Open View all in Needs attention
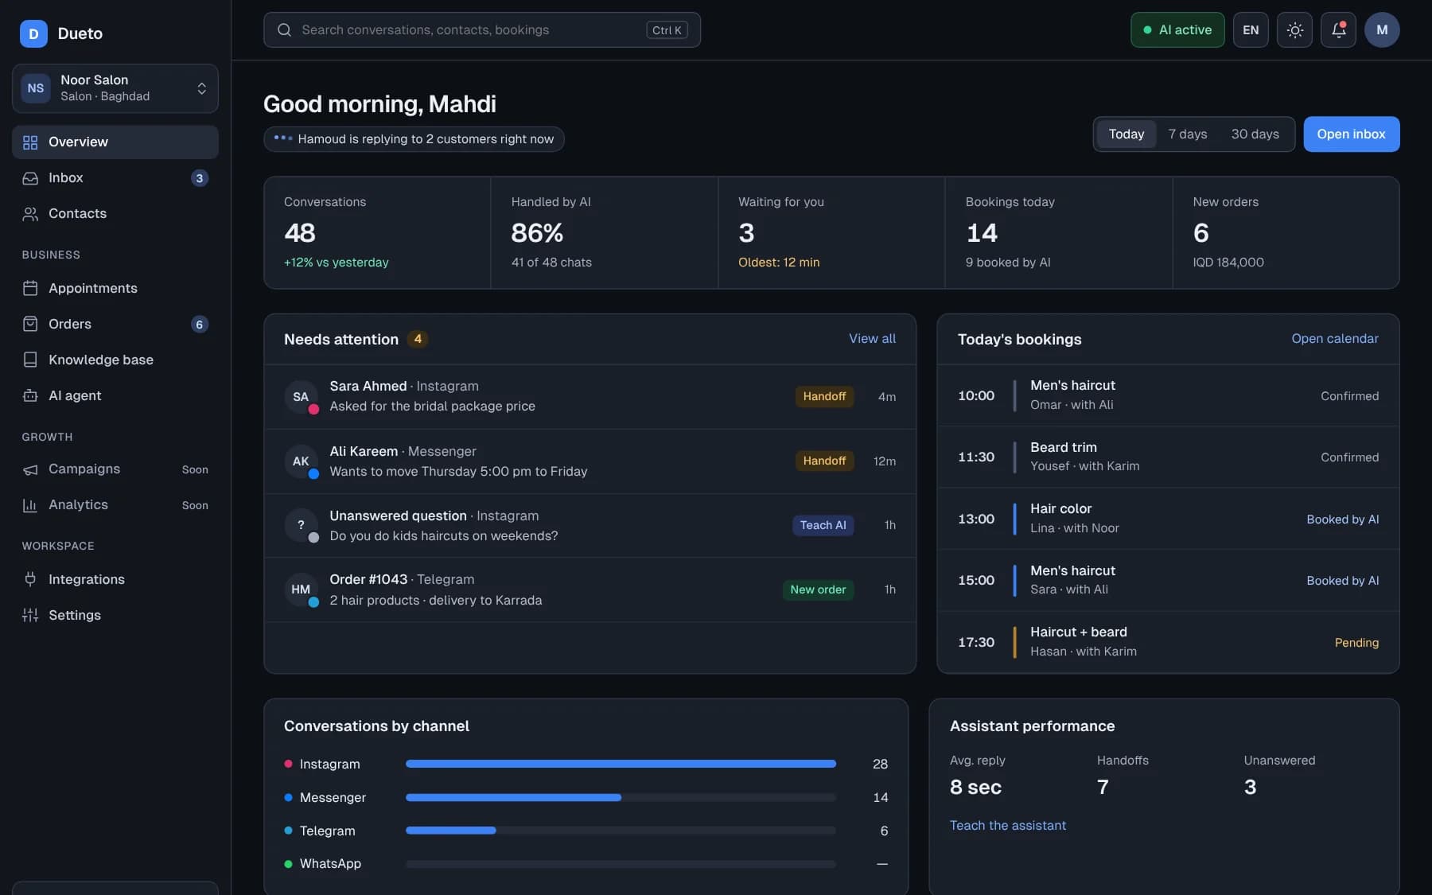This screenshot has width=1432, height=895. (872, 339)
